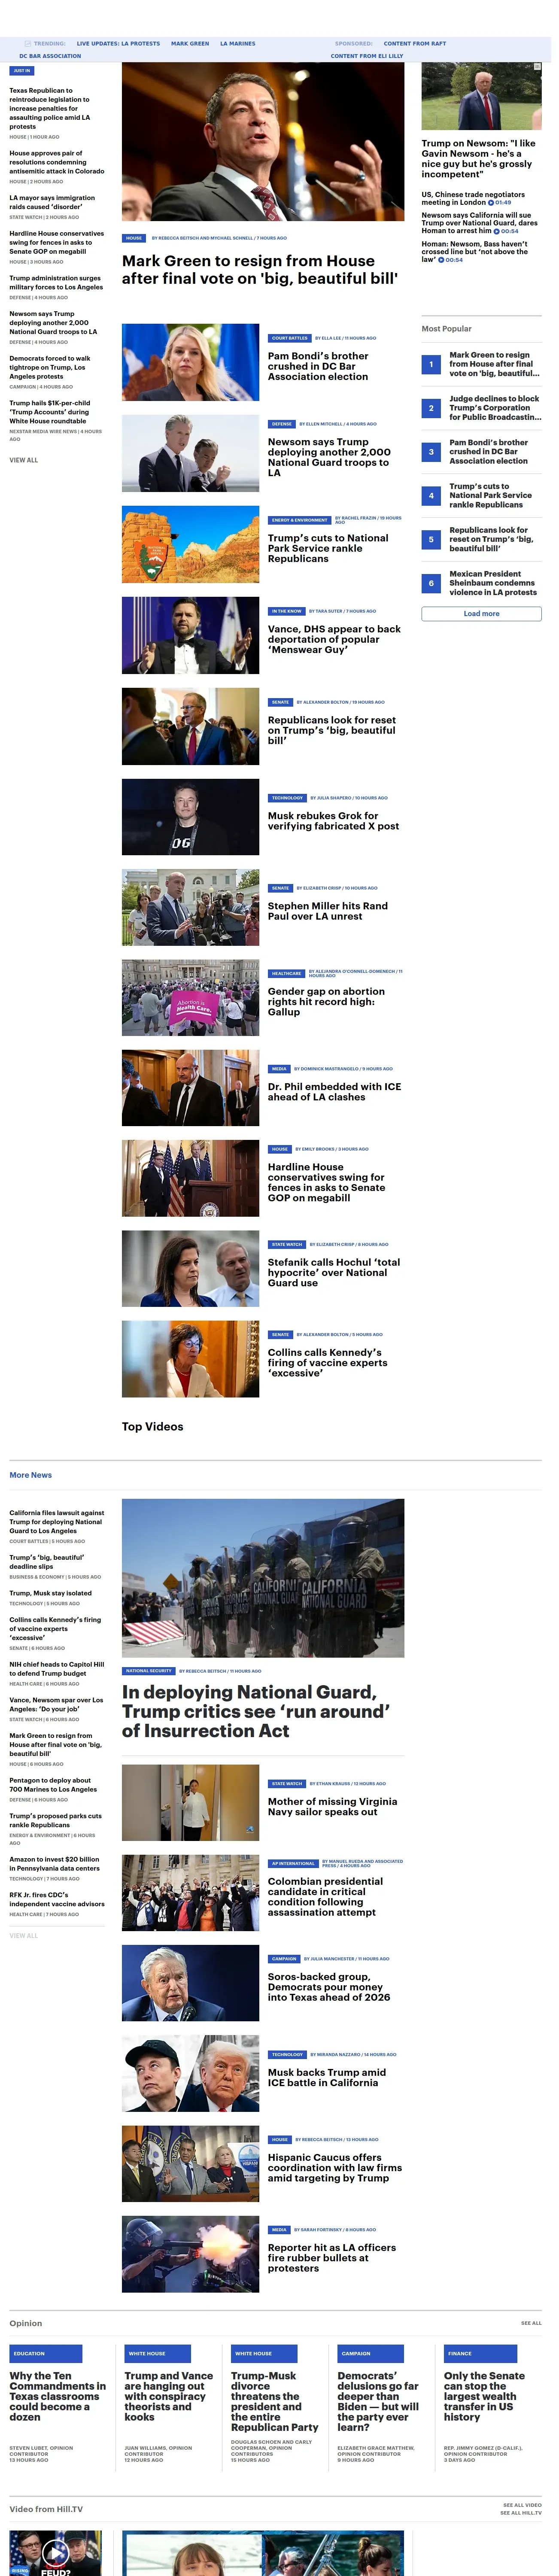Open the 'View All' link under Just In list
Viewport: 559px width, 2576px height.
click(24, 460)
